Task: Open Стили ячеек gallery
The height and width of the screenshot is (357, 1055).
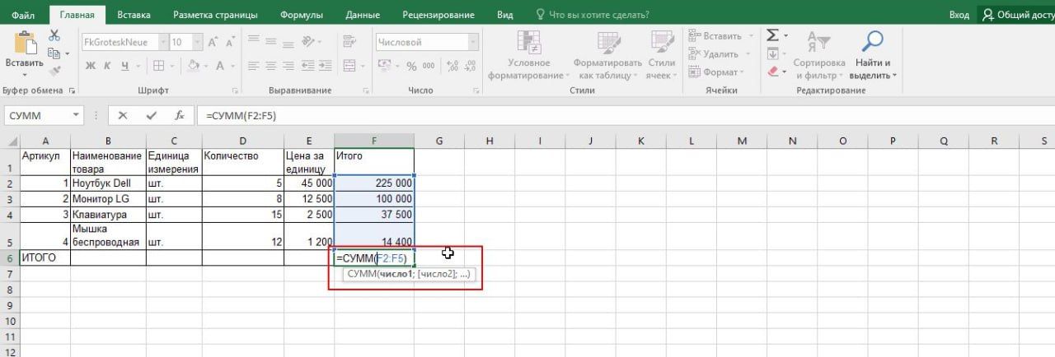Action: coord(661,55)
